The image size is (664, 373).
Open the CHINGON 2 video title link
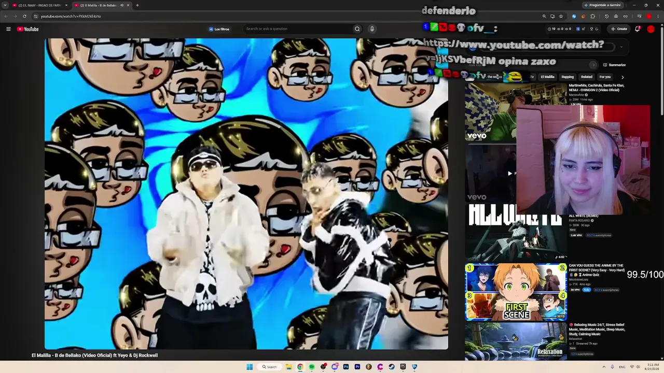[597, 88]
